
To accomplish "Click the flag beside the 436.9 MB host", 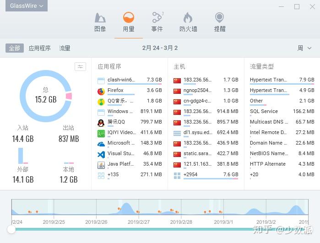I will [177, 144].
